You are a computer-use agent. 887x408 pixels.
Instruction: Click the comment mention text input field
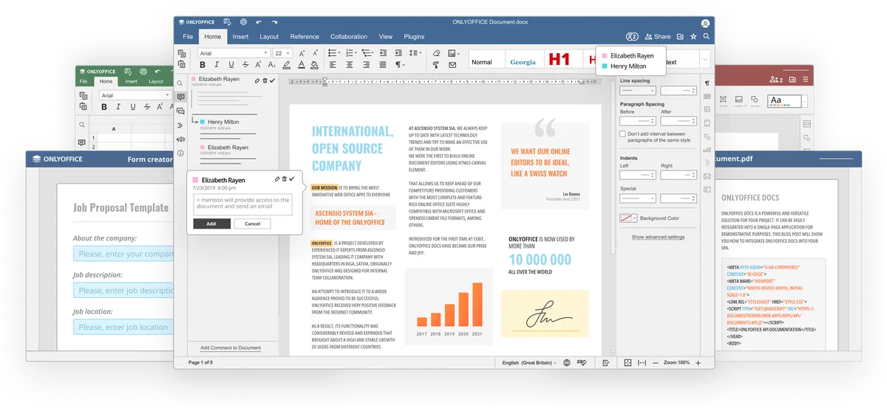coord(242,204)
